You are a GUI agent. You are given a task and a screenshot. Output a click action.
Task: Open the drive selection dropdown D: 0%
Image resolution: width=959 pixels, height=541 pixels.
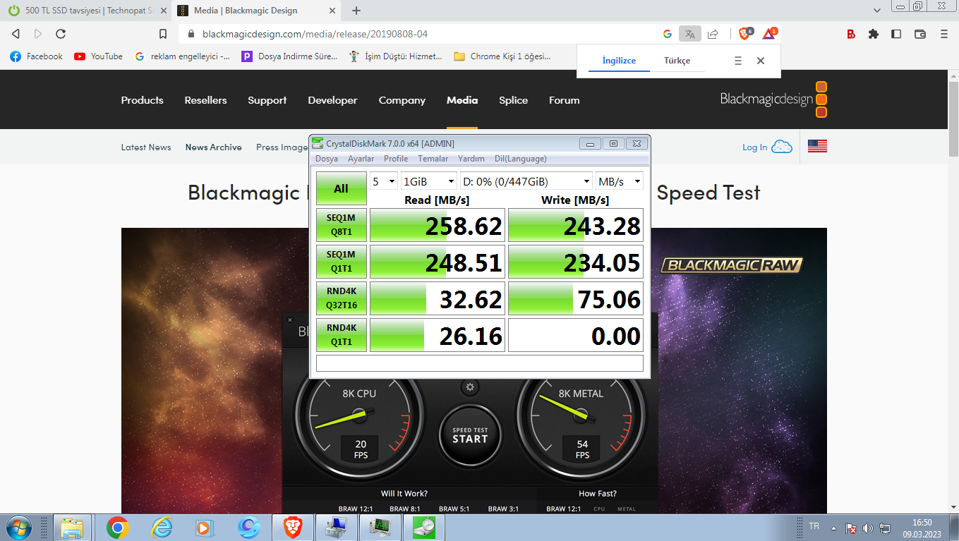point(526,181)
